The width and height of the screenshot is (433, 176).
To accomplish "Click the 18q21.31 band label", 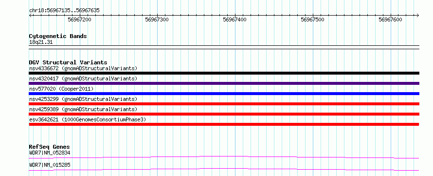I will 41,42.
